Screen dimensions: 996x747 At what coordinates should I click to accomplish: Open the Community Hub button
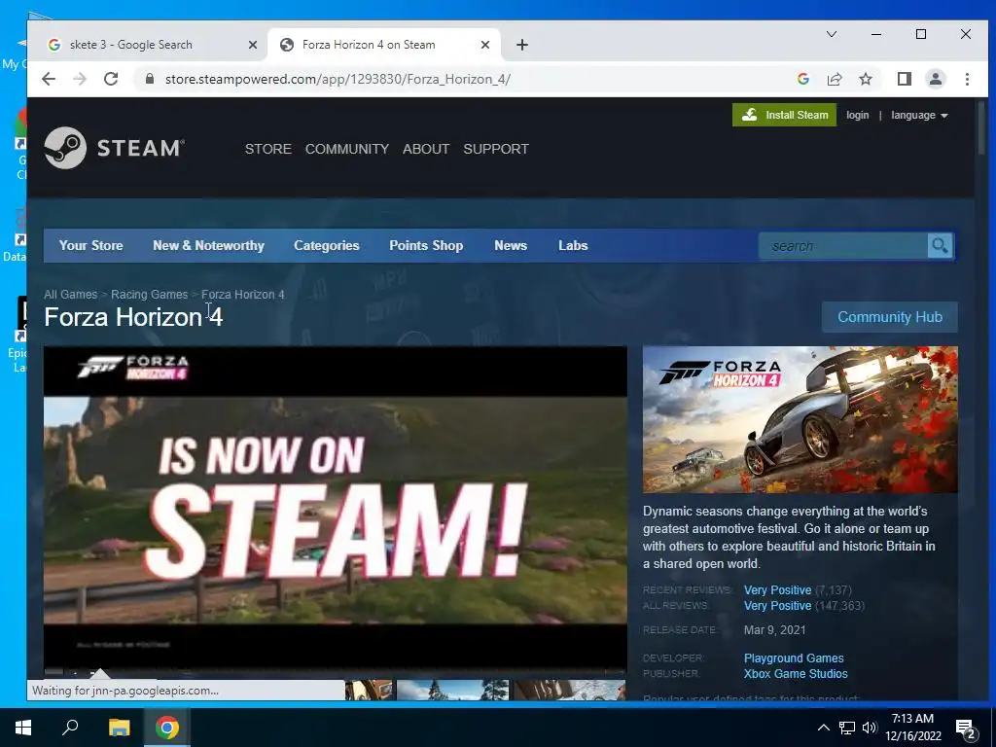889,317
